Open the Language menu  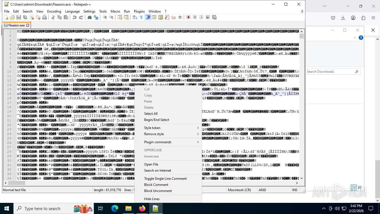coord(72,11)
